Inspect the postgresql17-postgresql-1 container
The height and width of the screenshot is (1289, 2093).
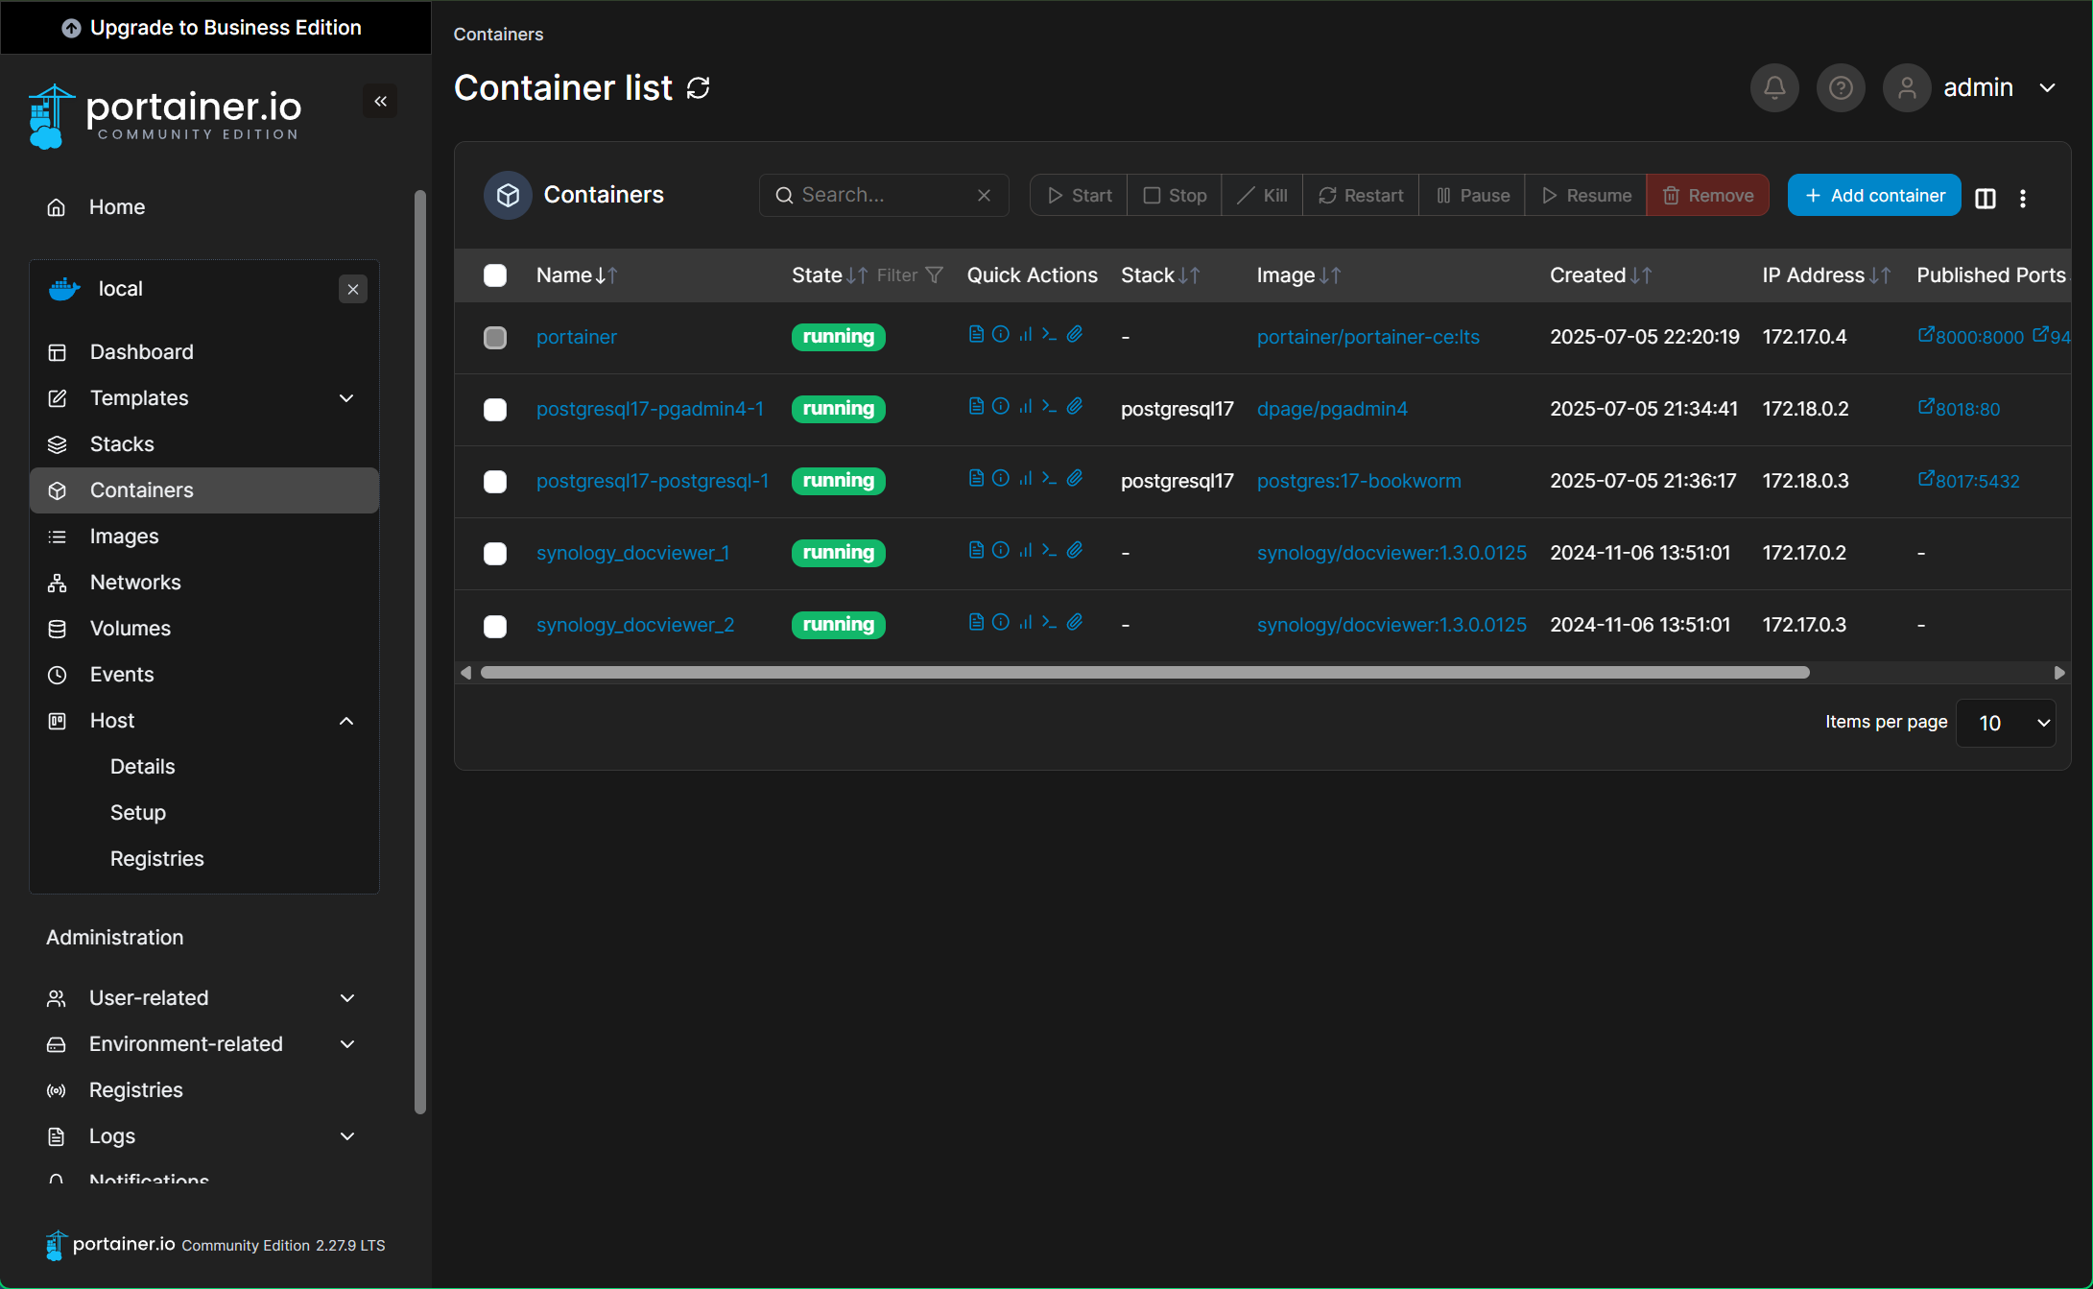point(1000,478)
